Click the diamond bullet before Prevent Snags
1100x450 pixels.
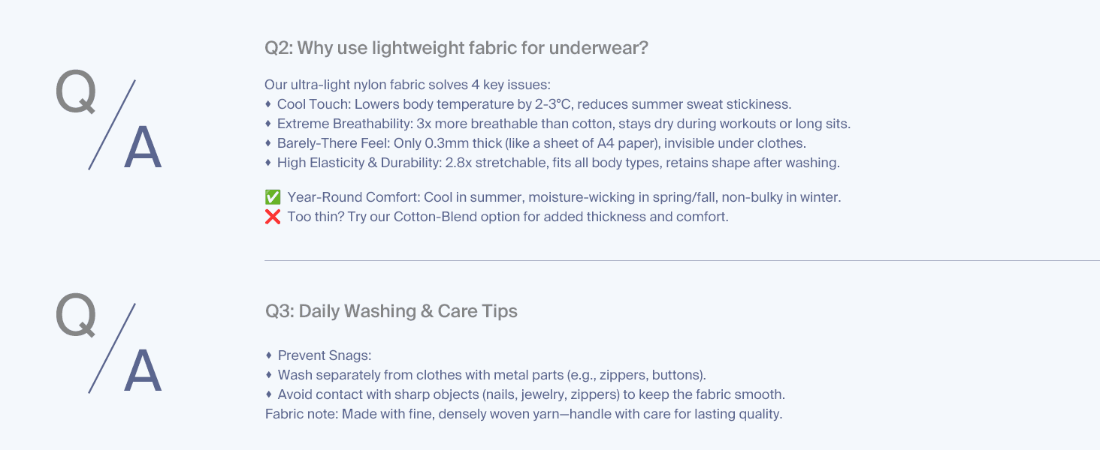(268, 355)
